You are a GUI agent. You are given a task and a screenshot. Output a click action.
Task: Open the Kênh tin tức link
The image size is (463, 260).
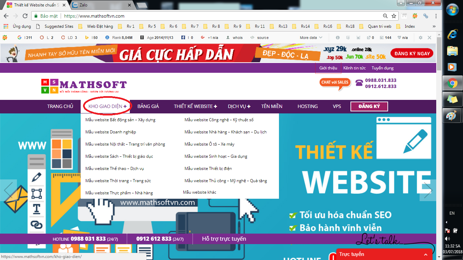pyautogui.click(x=355, y=68)
